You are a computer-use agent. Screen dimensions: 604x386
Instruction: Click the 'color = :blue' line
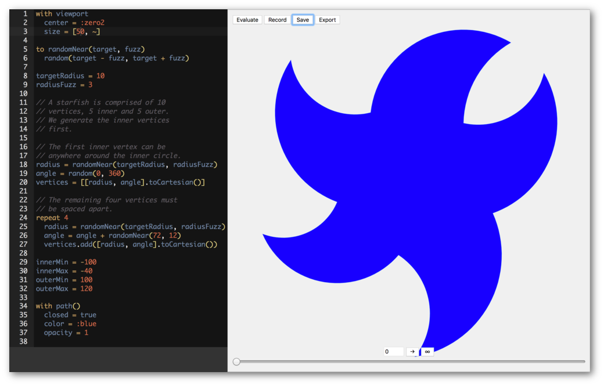[70, 324]
